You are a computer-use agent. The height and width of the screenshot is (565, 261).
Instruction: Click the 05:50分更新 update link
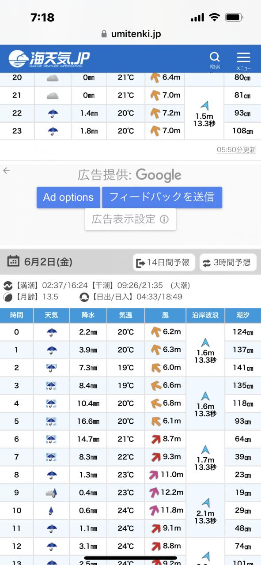tap(236, 150)
